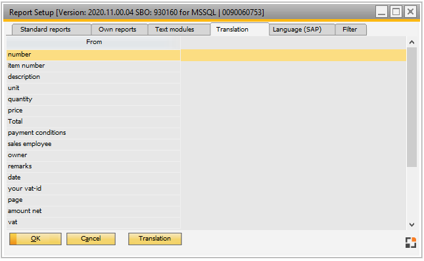Click the Cancel button
424x261 pixels.
[x=91, y=239]
